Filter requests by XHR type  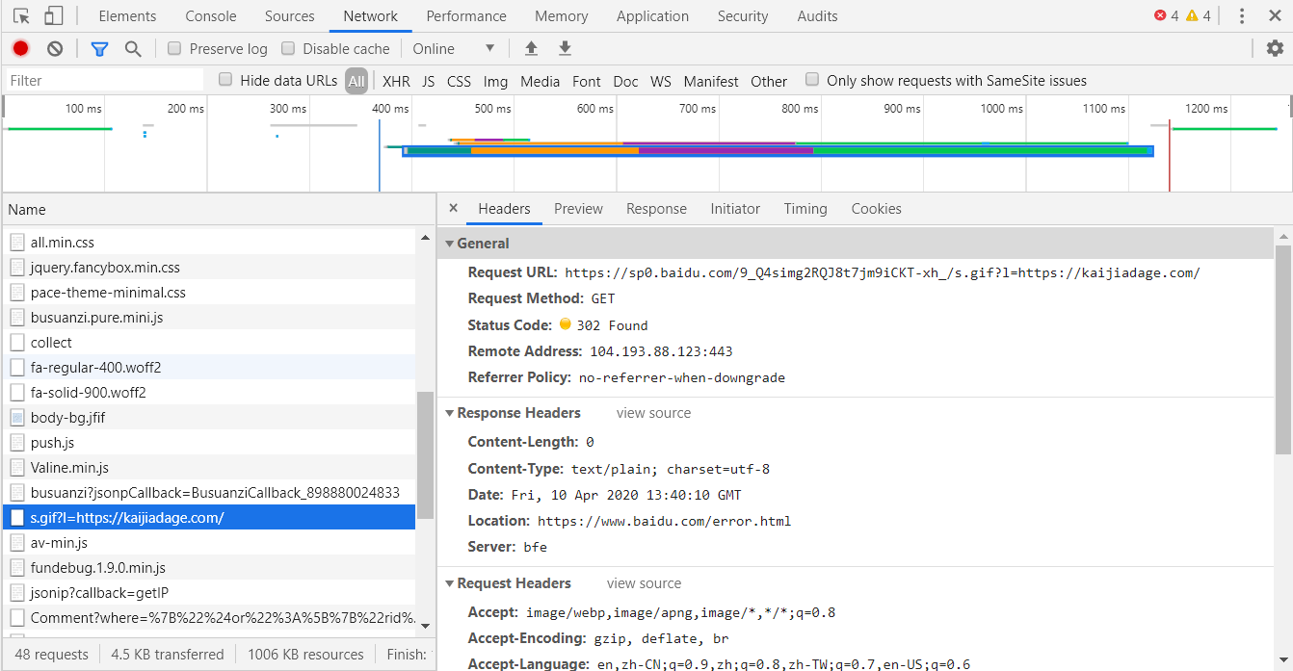(x=396, y=81)
